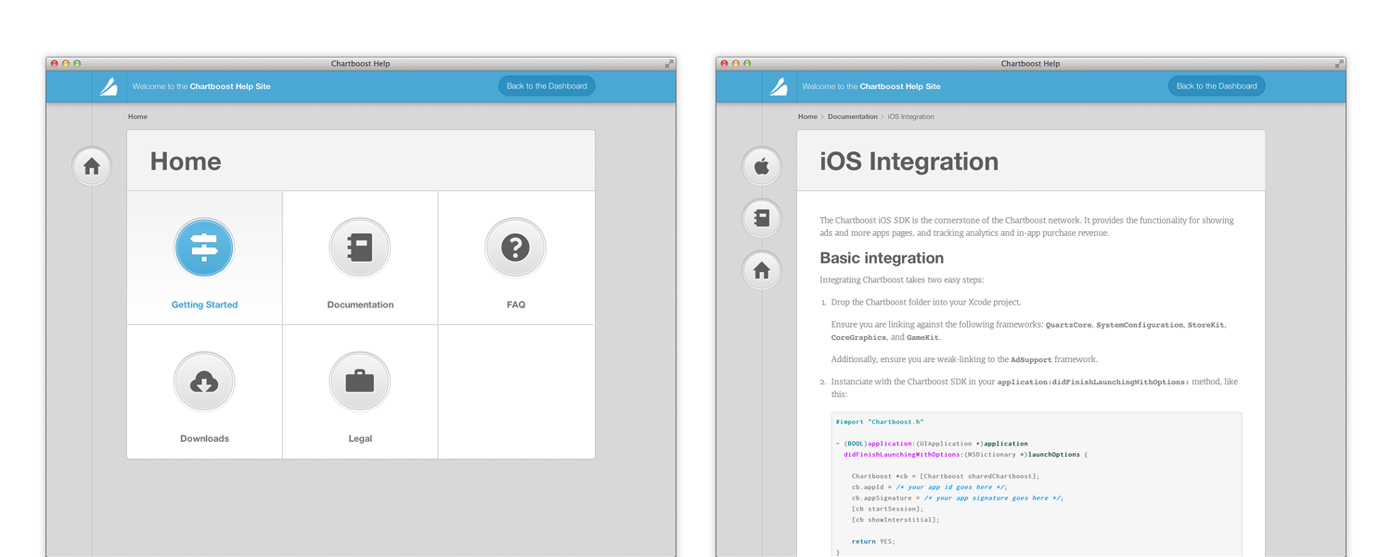Click the Chartboost logo in the Home window
1392x557 pixels.
[x=110, y=86]
